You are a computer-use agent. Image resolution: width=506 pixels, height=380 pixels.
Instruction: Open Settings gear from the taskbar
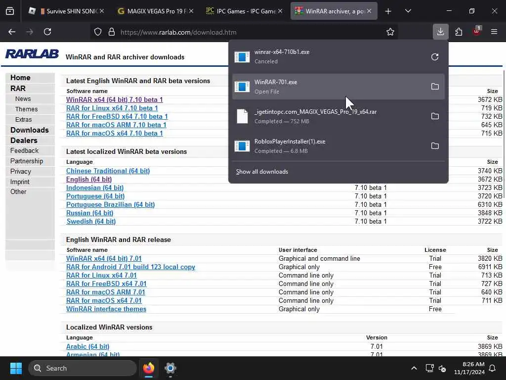pyautogui.click(x=170, y=368)
